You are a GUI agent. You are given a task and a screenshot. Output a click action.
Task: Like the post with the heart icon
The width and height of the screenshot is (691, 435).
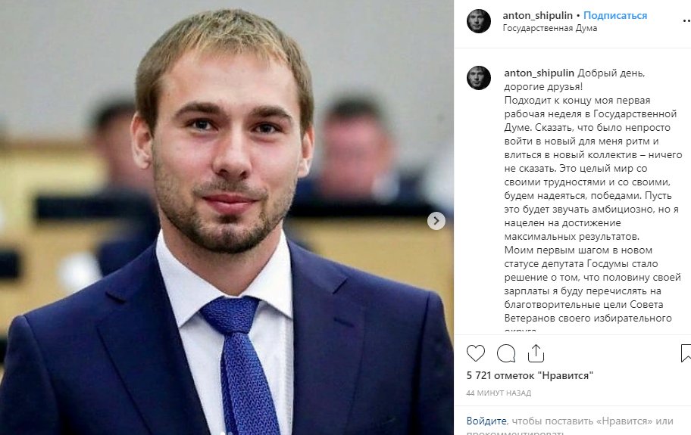coord(476,353)
